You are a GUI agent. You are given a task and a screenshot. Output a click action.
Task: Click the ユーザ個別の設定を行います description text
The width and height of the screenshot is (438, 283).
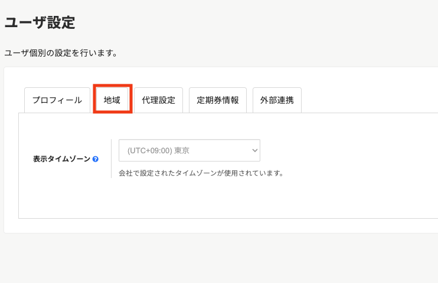[x=61, y=53]
